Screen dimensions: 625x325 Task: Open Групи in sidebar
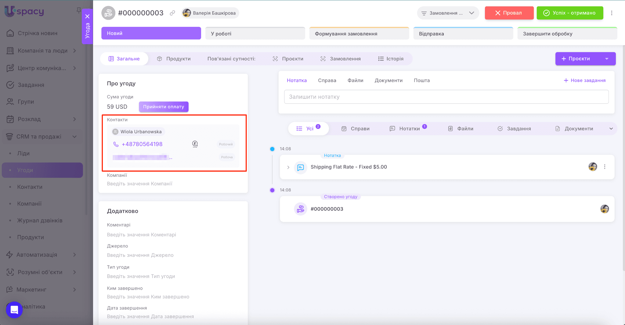click(x=26, y=102)
